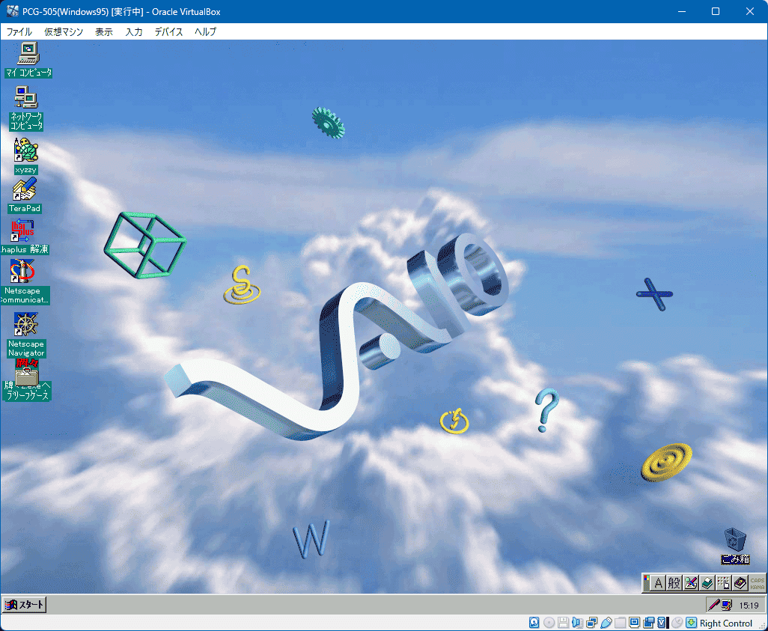Open the 入力 menu

click(x=134, y=32)
